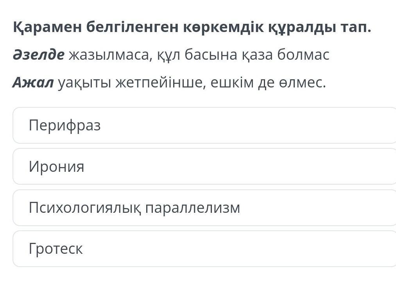The width and height of the screenshot is (396, 294).
Task: Click the word өлмес ending the verse
Action: [x=303, y=82]
